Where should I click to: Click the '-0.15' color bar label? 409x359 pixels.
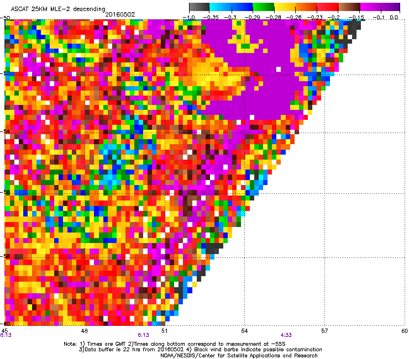click(356, 18)
